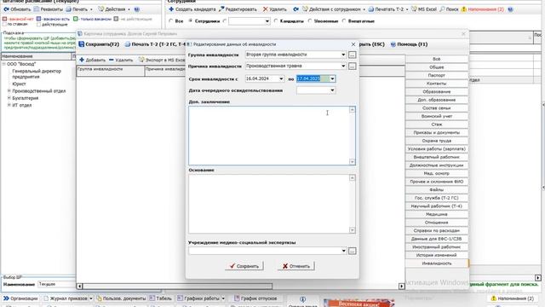Close the Редактирование данных об инвалидности dialog

pos(353,44)
